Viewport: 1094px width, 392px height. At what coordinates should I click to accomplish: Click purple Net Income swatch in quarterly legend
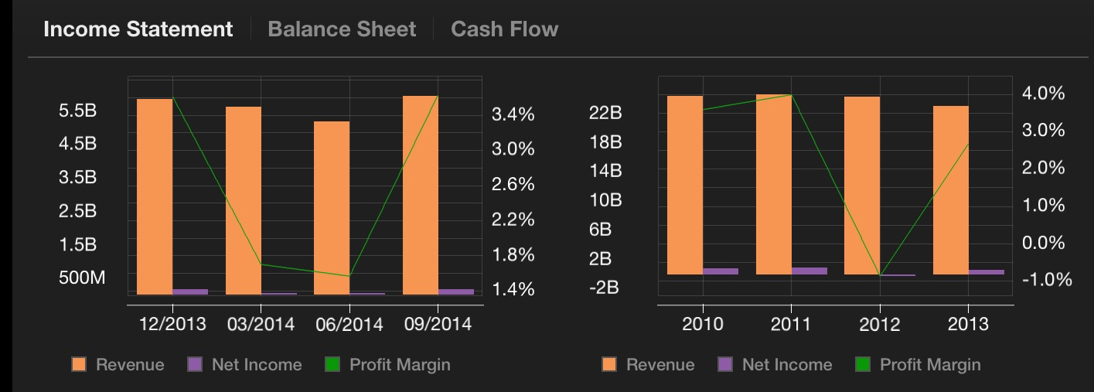(x=195, y=364)
